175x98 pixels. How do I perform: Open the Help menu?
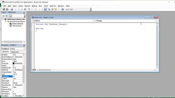click(68, 6)
